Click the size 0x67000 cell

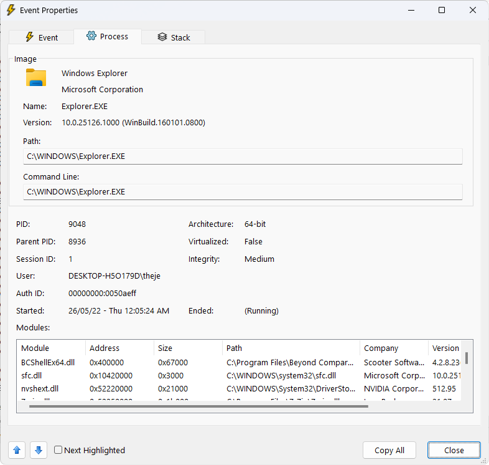tap(173, 363)
